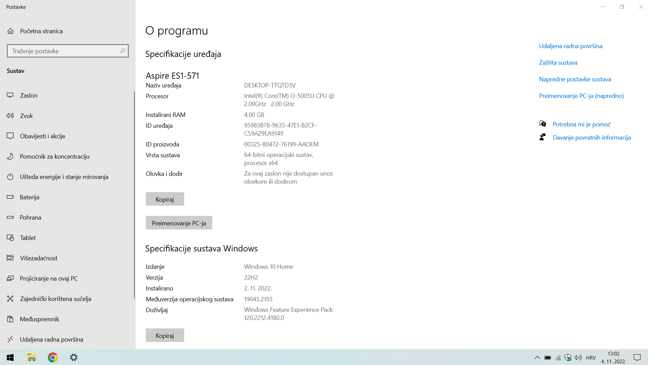This screenshot has height=365, width=648.
Task: Click the product ID 00325-80472-76199-AAOEM
Action: [281, 144]
